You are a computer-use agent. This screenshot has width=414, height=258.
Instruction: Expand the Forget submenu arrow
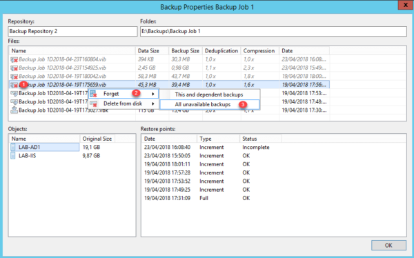click(x=153, y=94)
